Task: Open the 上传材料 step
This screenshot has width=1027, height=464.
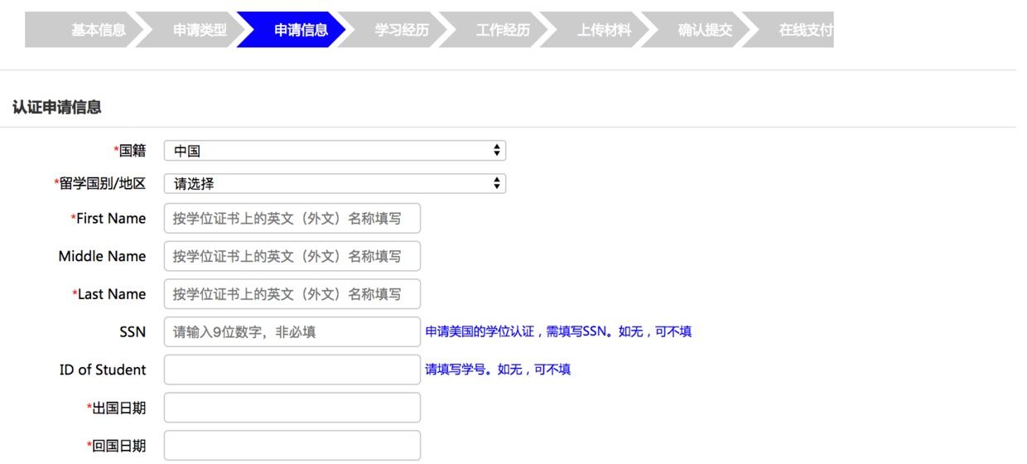Action: coord(604,31)
